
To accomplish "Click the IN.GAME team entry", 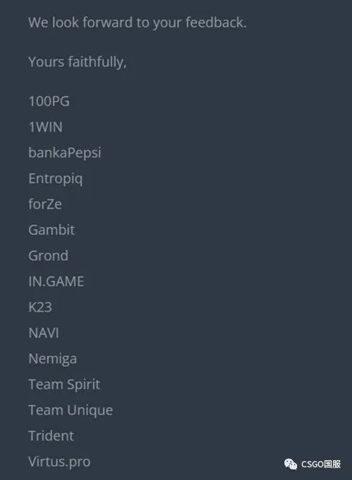I will point(56,282).
